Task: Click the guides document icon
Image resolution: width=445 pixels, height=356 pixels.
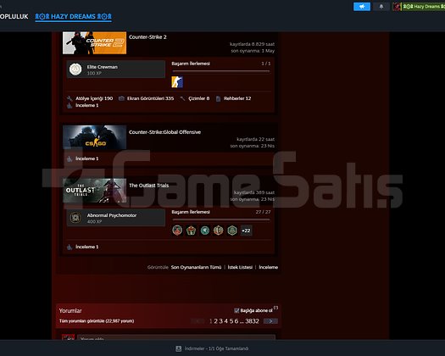Action: (218, 98)
